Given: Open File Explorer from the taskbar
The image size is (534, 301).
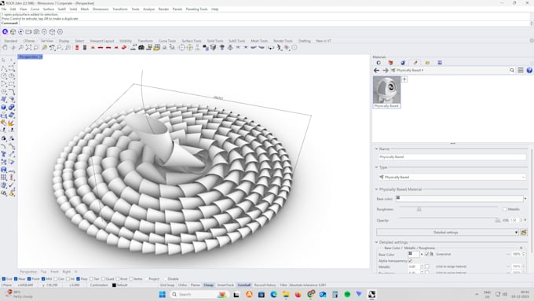Looking at the screenshot, I should pyautogui.click(x=286, y=294).
